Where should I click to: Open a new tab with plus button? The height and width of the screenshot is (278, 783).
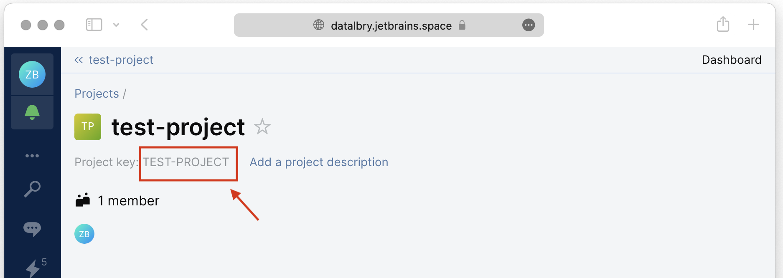tap(753, 25)
